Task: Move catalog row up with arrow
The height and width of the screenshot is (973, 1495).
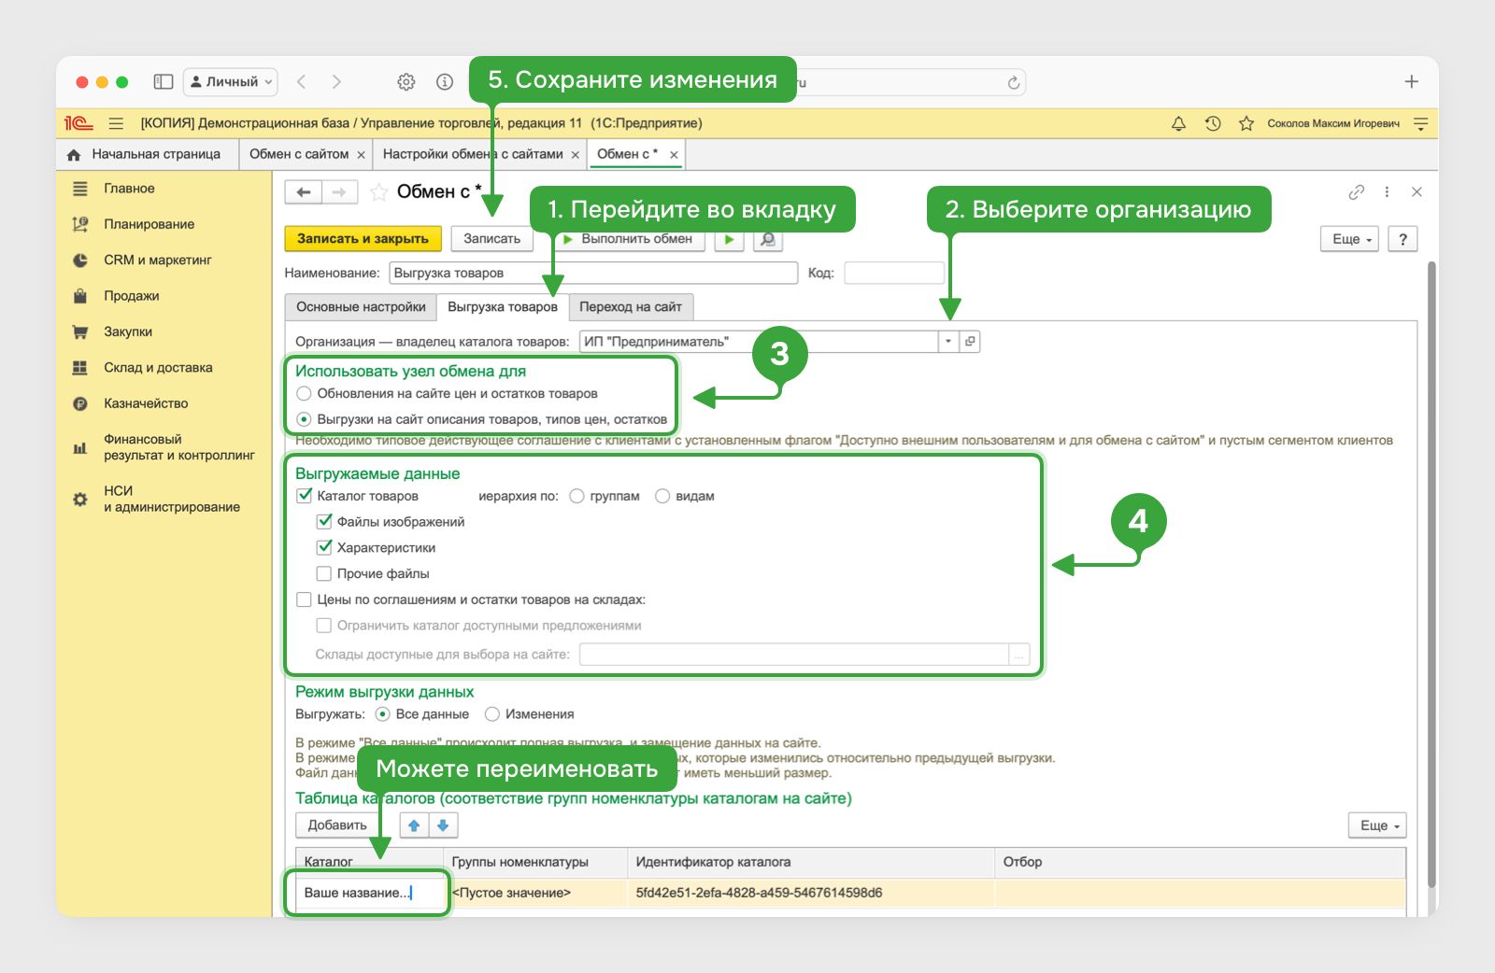Action: (x=414, y=825)
